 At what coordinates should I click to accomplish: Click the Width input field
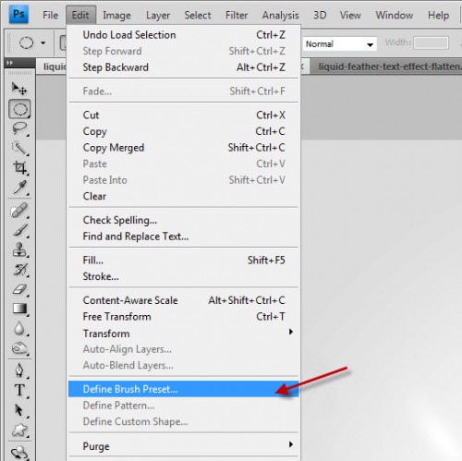pyautogui.click(x=431, y=42)
